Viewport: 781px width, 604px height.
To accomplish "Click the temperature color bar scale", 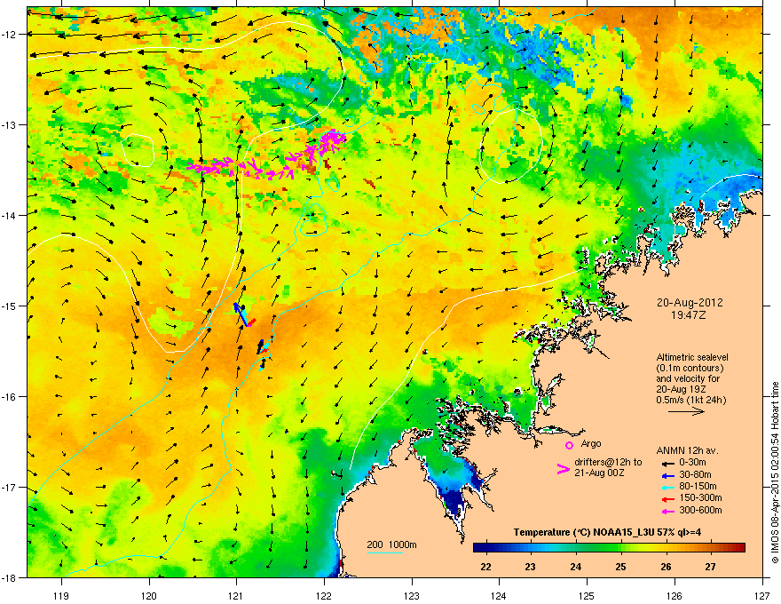I will (609, 548).
